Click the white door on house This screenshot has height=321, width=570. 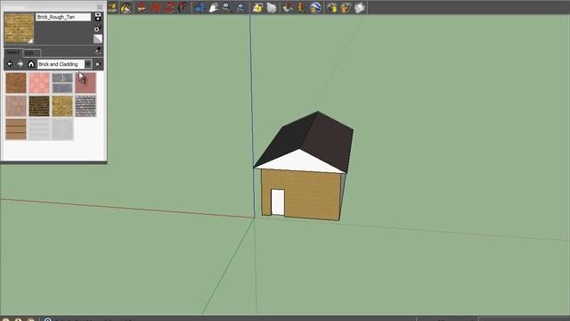click(x=278, y=202)
